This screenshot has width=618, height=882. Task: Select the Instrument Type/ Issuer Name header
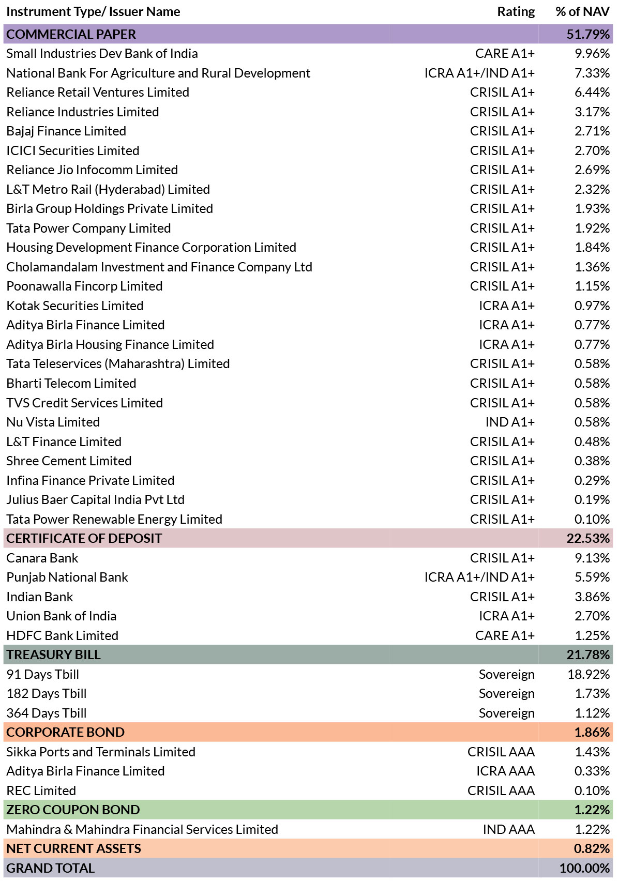[x=93, y=12]
